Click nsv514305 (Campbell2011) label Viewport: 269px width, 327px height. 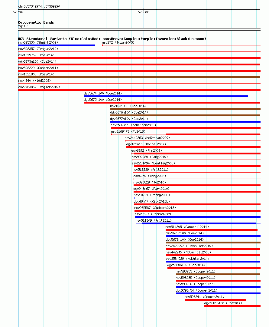[187, 227]
